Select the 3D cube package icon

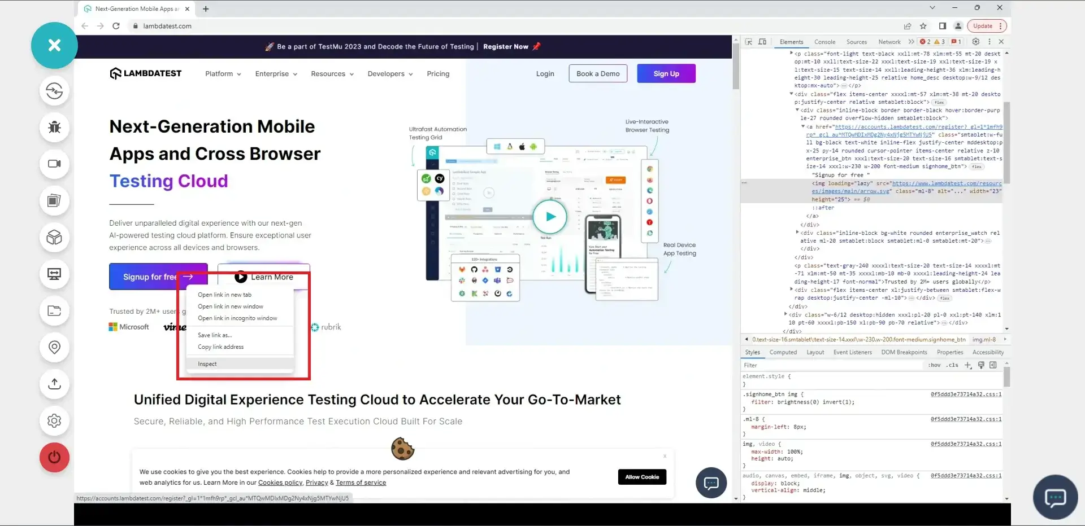54,238
